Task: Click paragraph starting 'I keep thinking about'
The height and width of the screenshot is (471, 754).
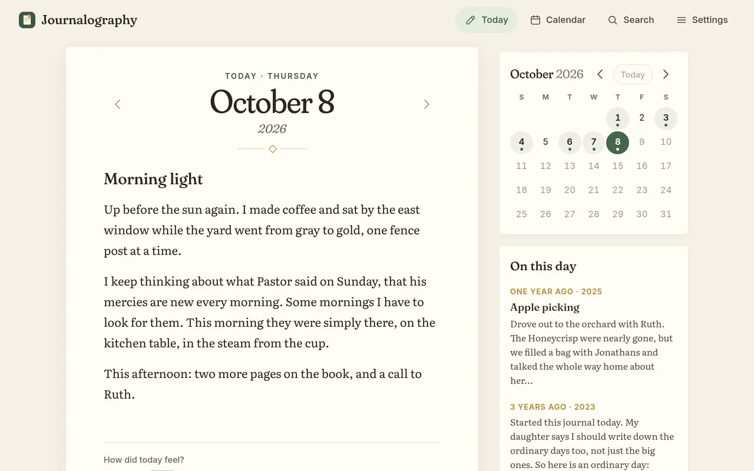Action: pyautogui.click(x=272, y=312)
